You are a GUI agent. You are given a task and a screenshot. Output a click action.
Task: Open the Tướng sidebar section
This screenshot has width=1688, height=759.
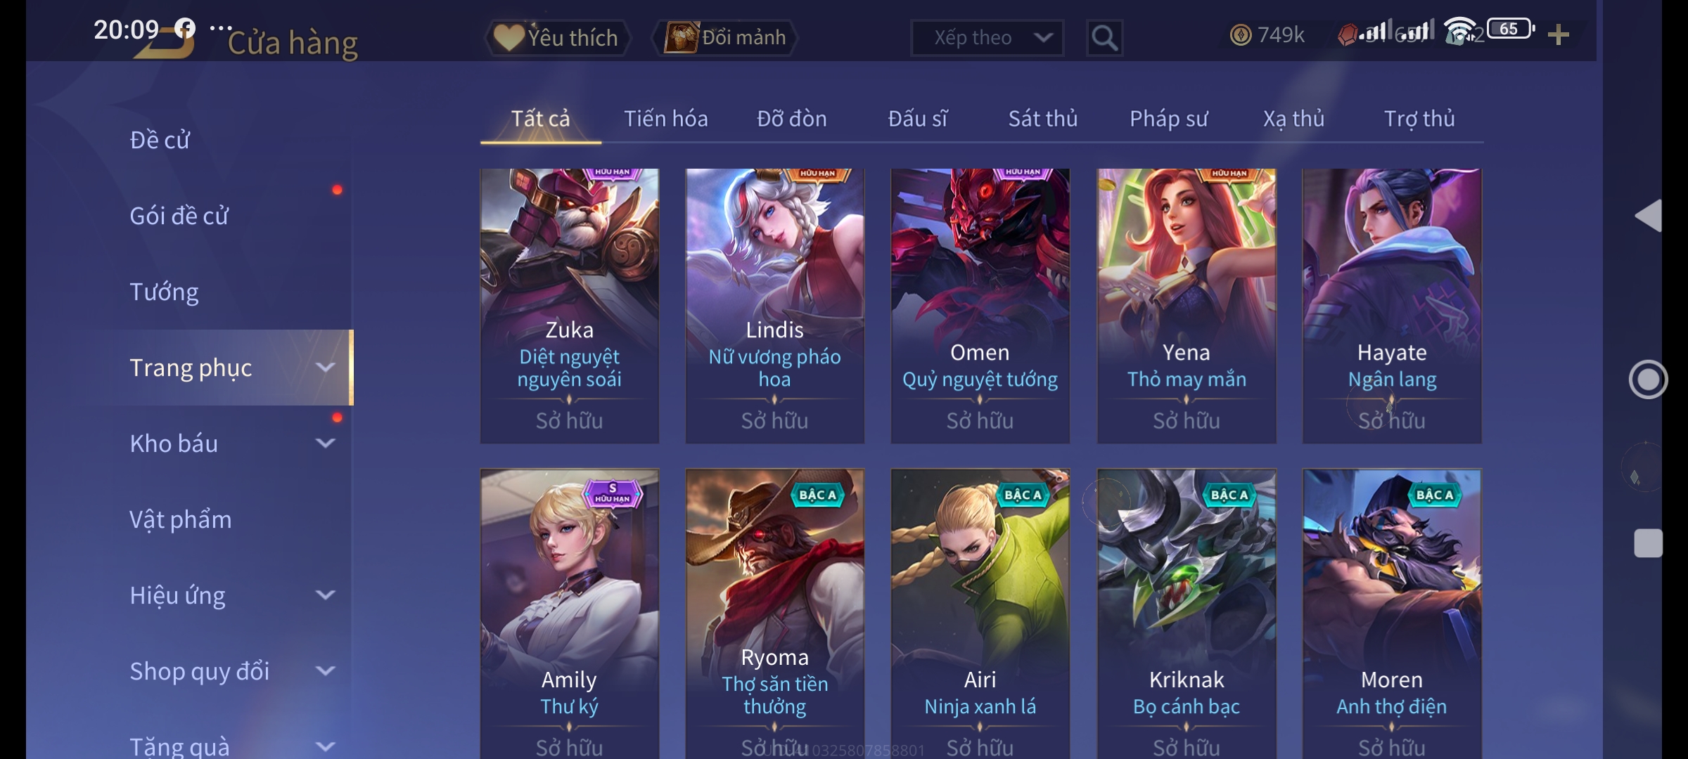pyautogui.click(x=164, y=292)
